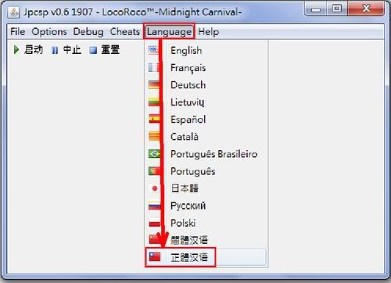The height and width of the screenshot is (283, 391).
Task: Open the Help menu
Action: pyautogui.click(x=209, y=32)
